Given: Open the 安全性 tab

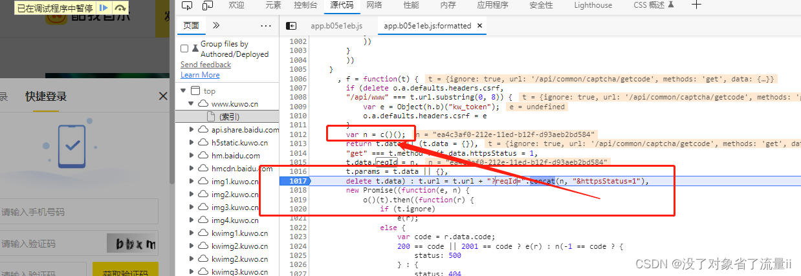Looking at the screenshot, I should coord(541,5).
